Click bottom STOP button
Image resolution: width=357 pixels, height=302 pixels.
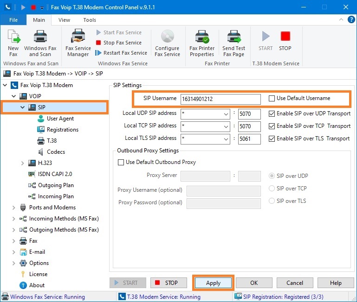[169, 283]
